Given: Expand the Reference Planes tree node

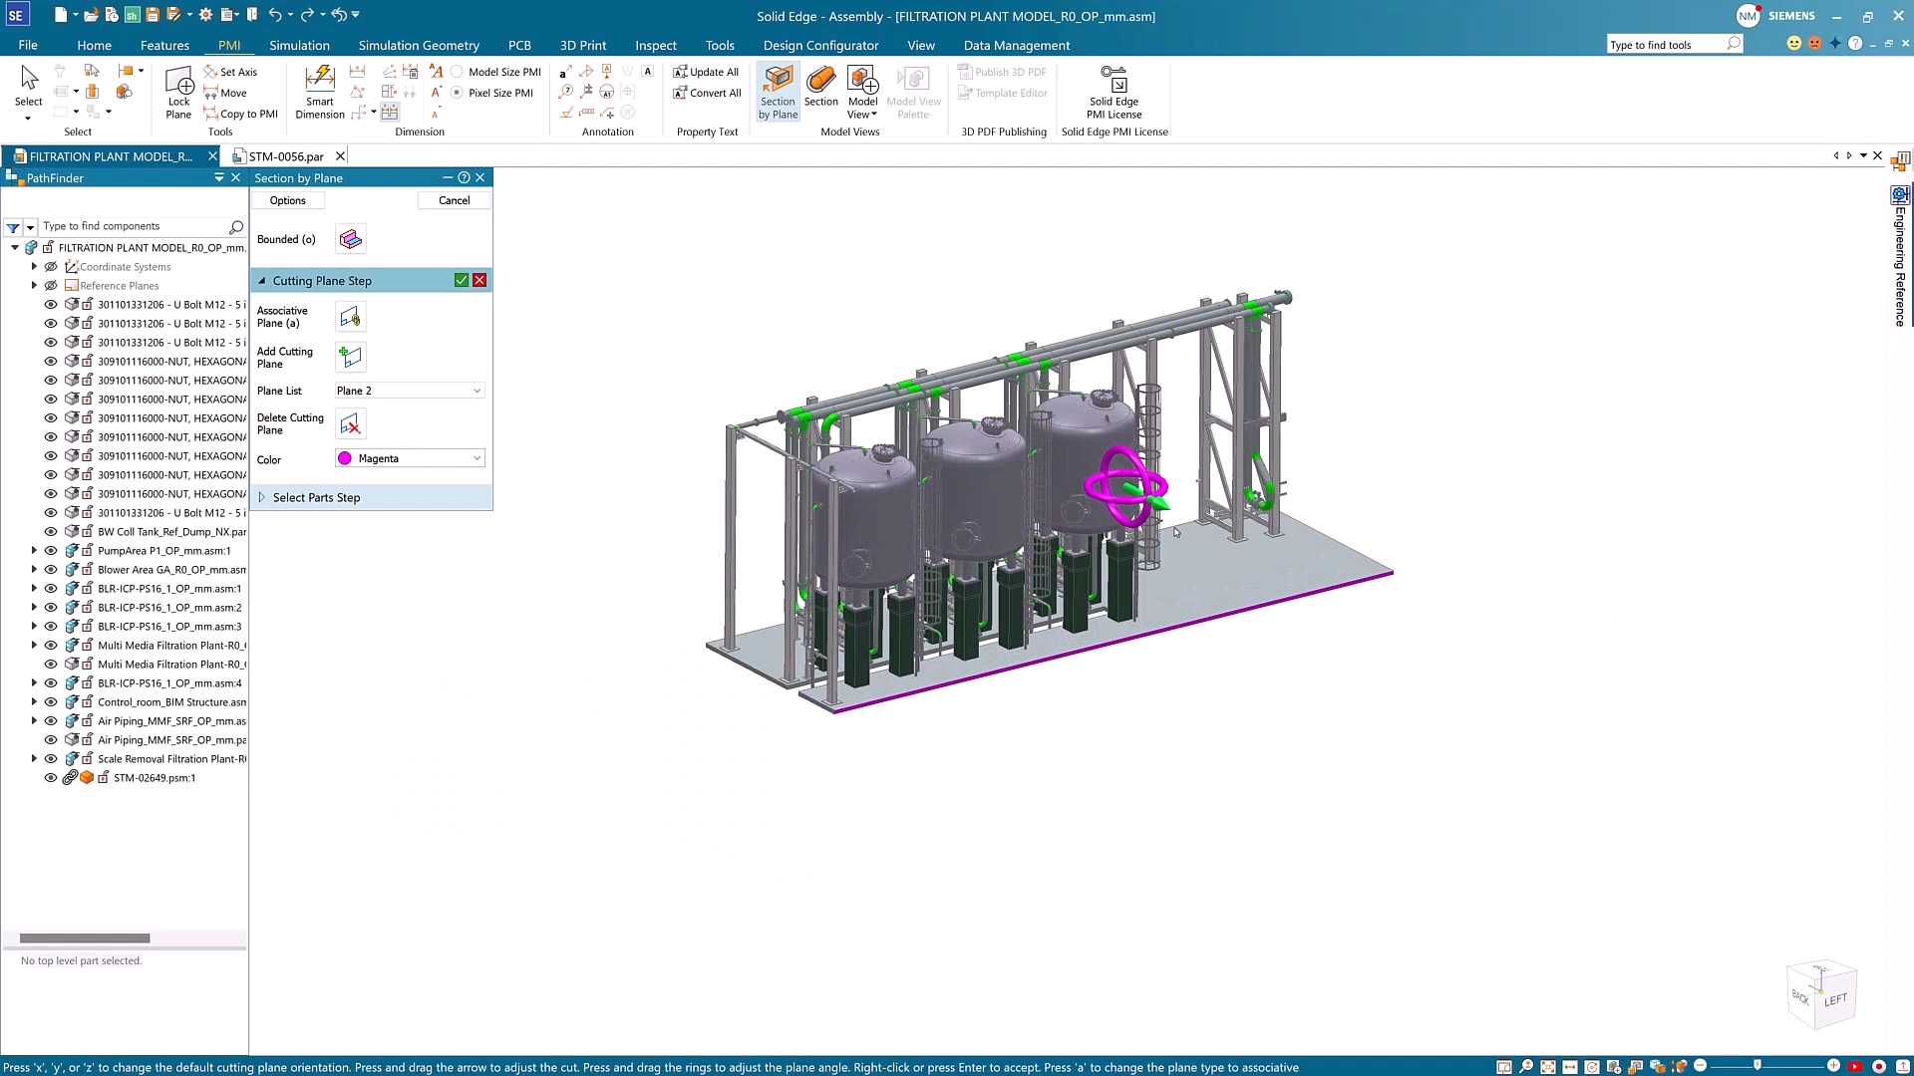Looking at the screenshot, I should (34, 286).
